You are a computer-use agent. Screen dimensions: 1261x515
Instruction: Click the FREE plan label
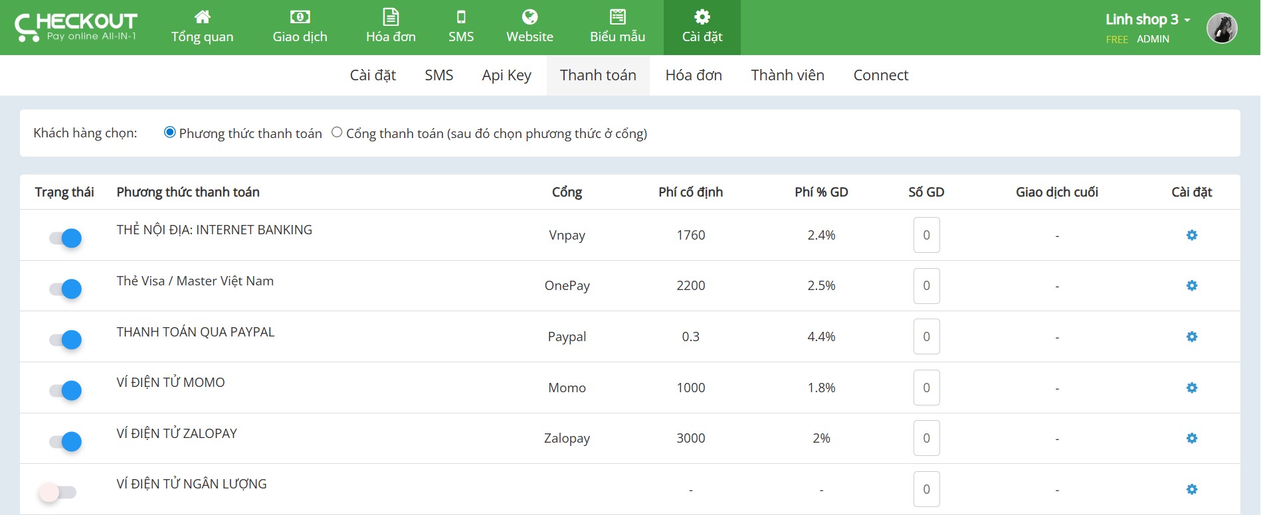pyautogui.click(x=1117, y=39)
